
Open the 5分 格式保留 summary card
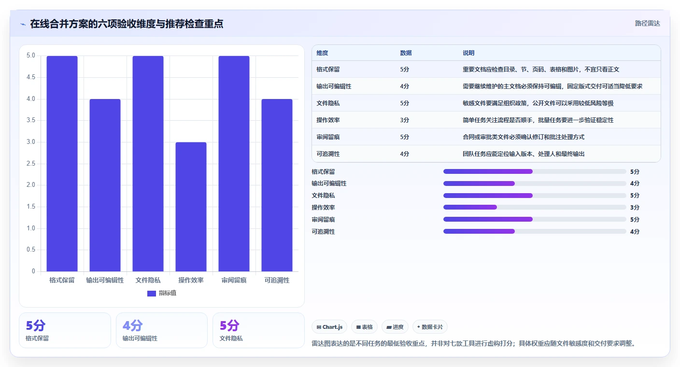tap(65, 330)
